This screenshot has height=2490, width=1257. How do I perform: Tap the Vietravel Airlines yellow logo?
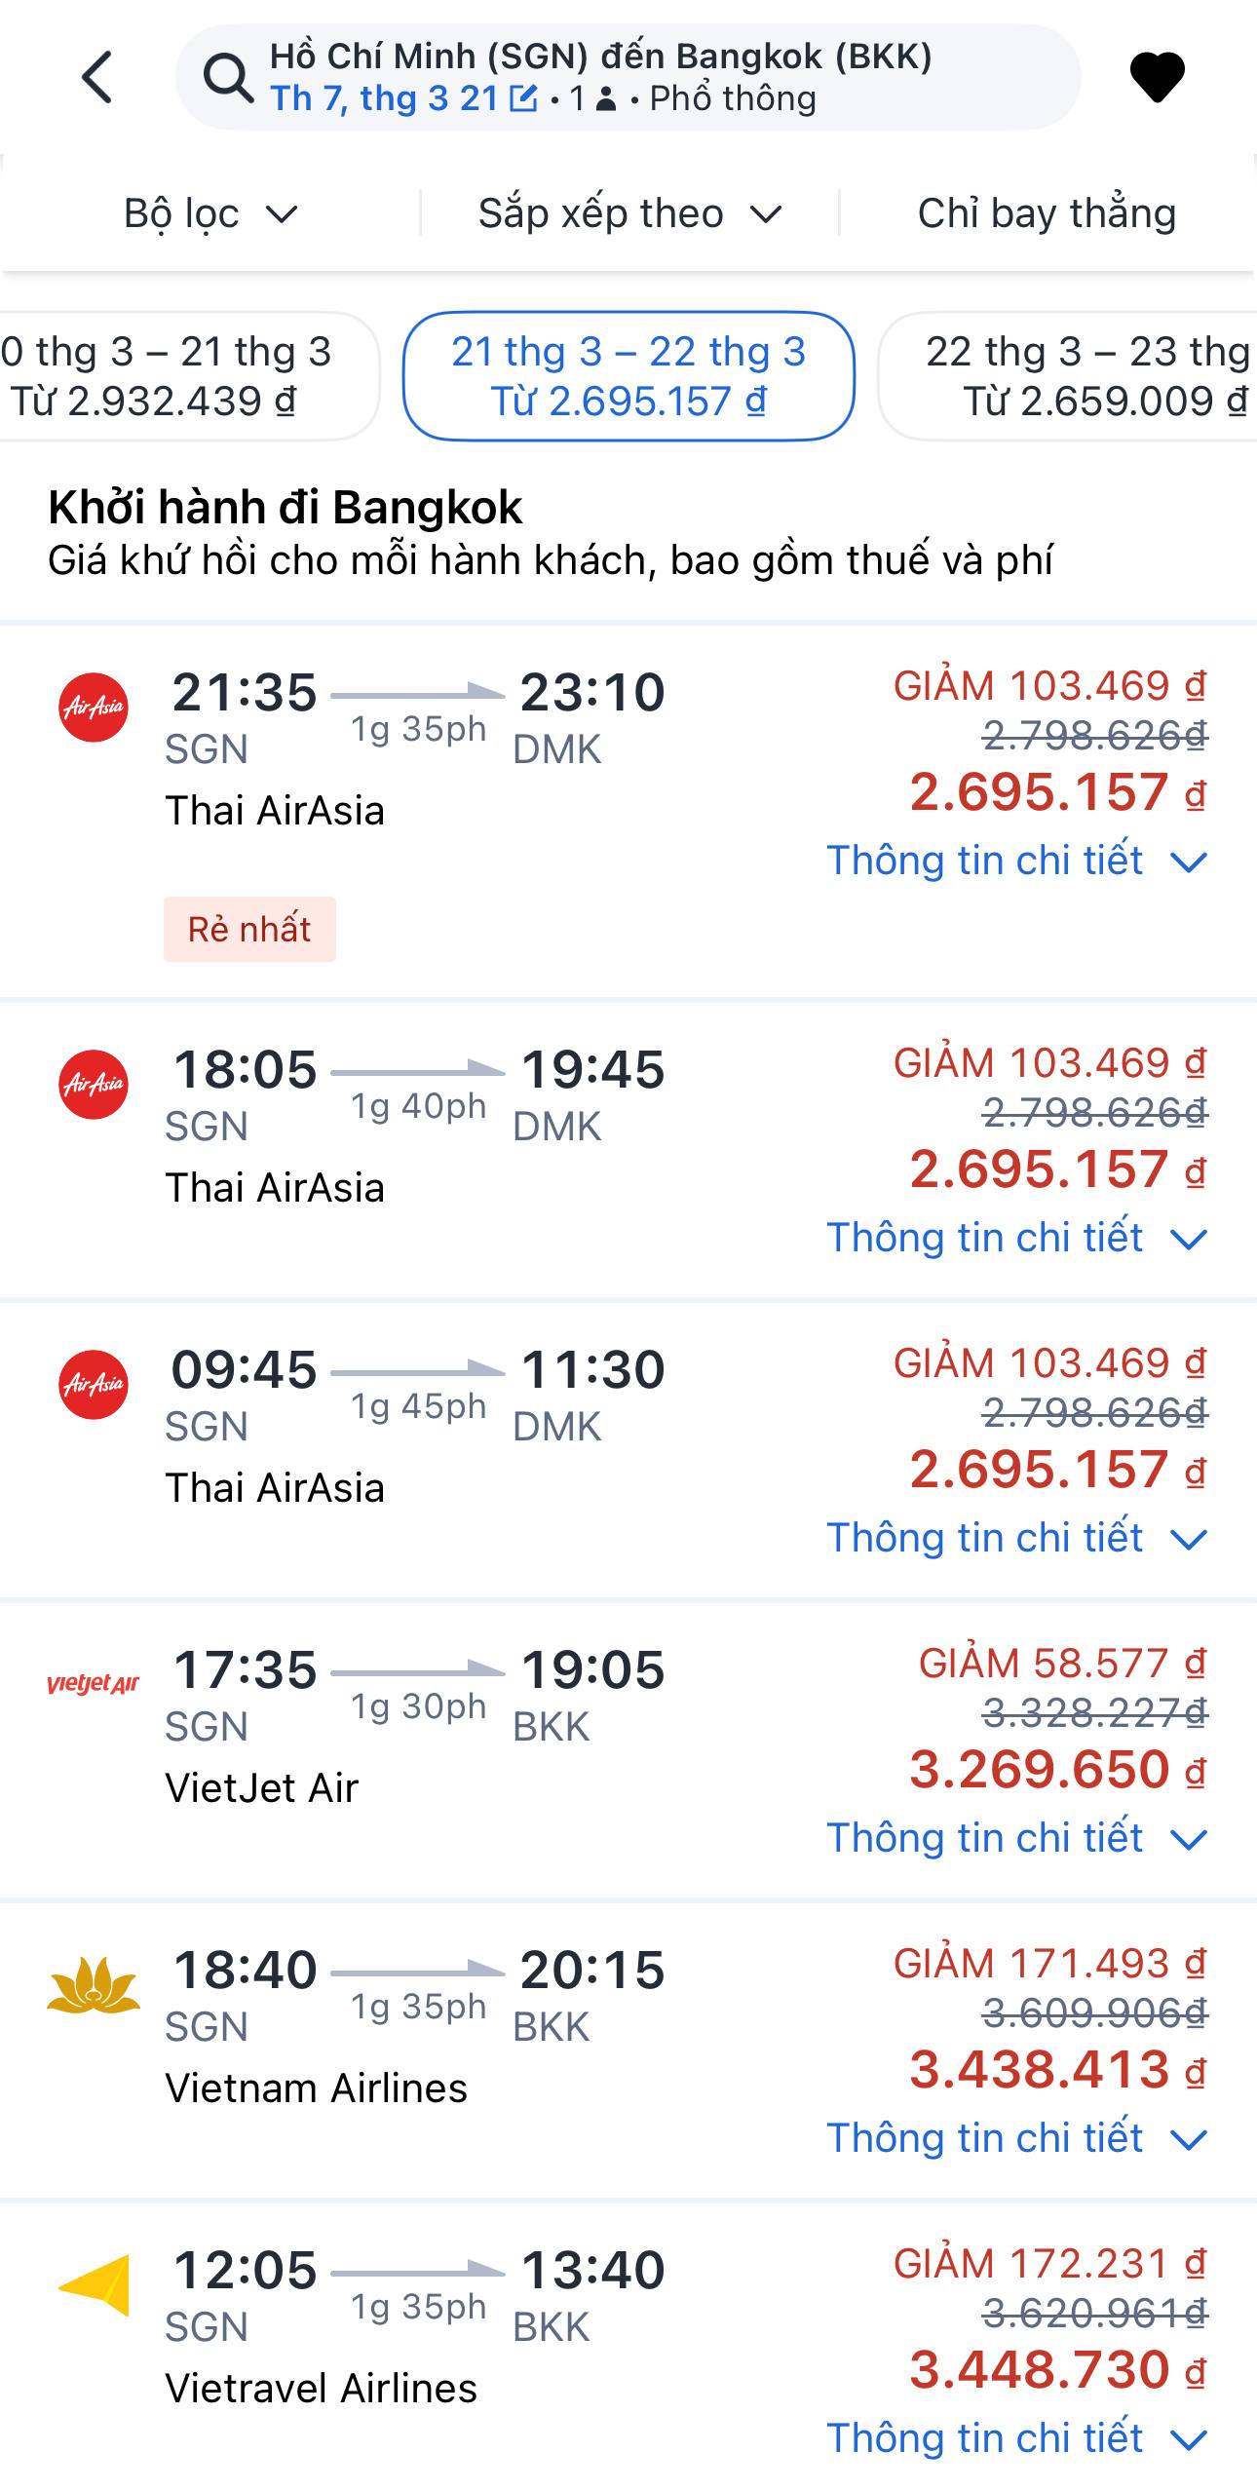(x=94, y=2284)
